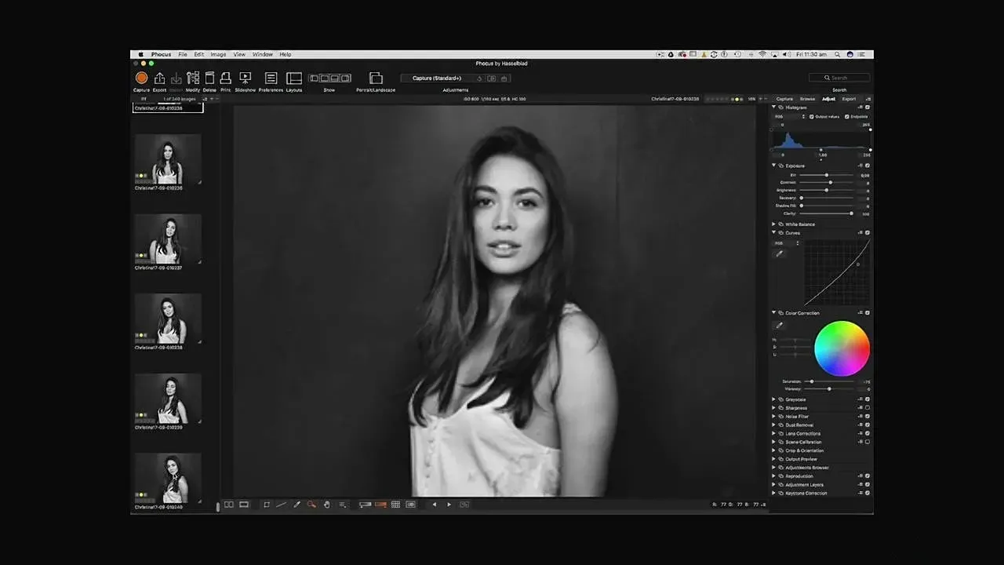
Task: Switch to the Capture tab
Action: (784, 99)
